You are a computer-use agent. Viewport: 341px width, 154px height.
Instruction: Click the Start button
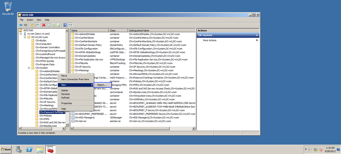(x=6, y=150)
